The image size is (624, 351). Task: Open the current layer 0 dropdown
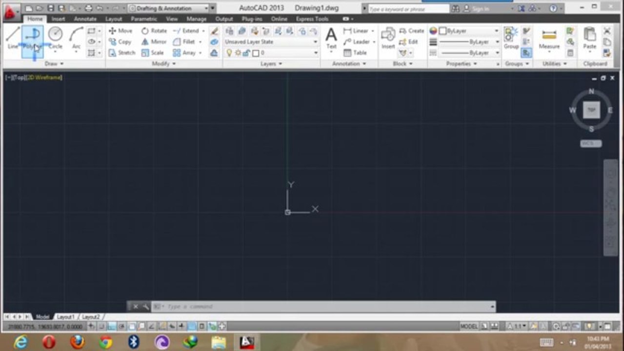tap(271, 53)
